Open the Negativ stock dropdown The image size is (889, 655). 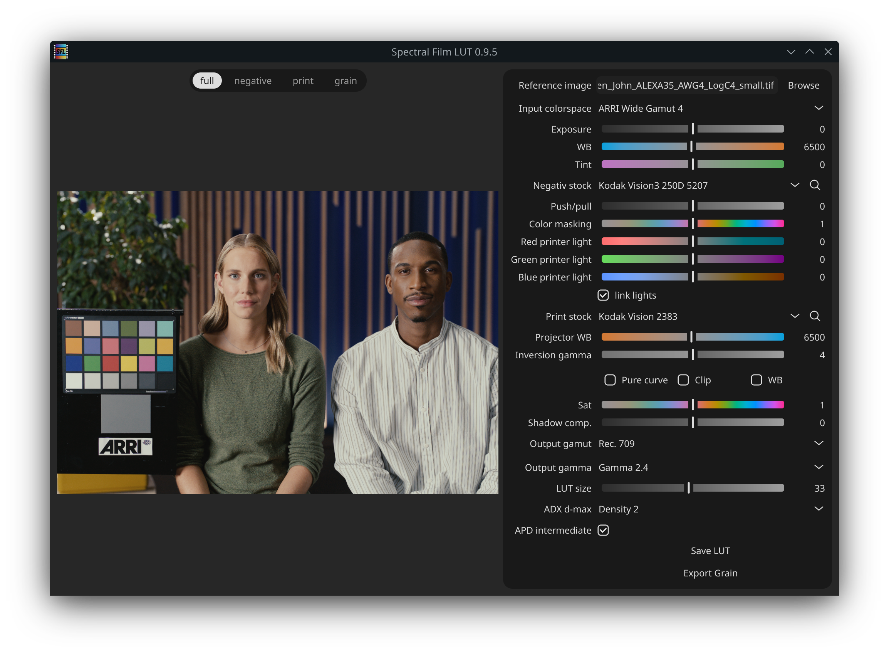coord(699,185)
